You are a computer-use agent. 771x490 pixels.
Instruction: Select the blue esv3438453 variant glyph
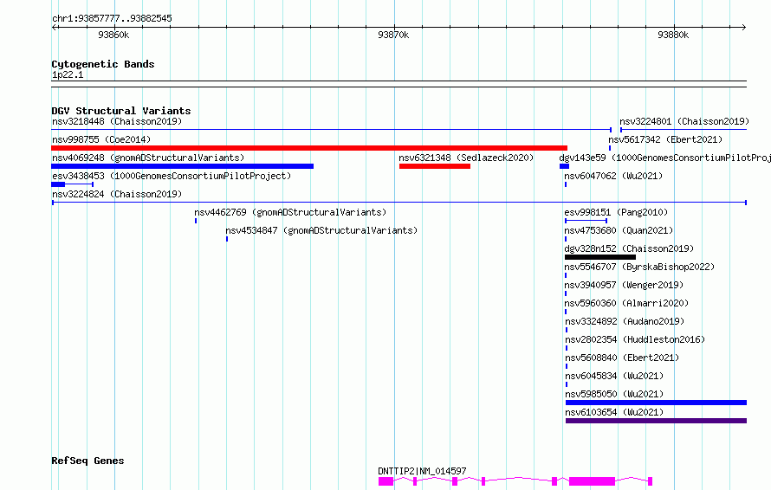[x=72, y=184]
